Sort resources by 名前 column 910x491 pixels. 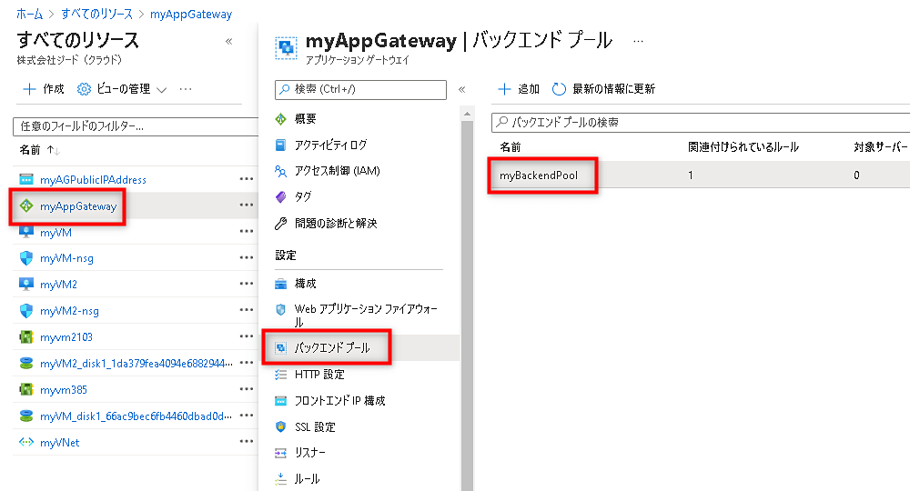point(39,150)
